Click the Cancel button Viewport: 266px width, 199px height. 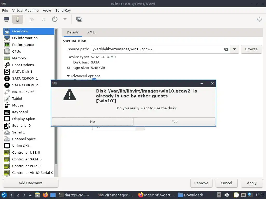click(x=226, y=183)
